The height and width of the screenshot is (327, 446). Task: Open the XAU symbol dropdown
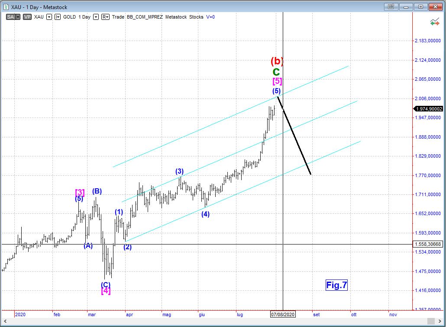pos(49,17)
